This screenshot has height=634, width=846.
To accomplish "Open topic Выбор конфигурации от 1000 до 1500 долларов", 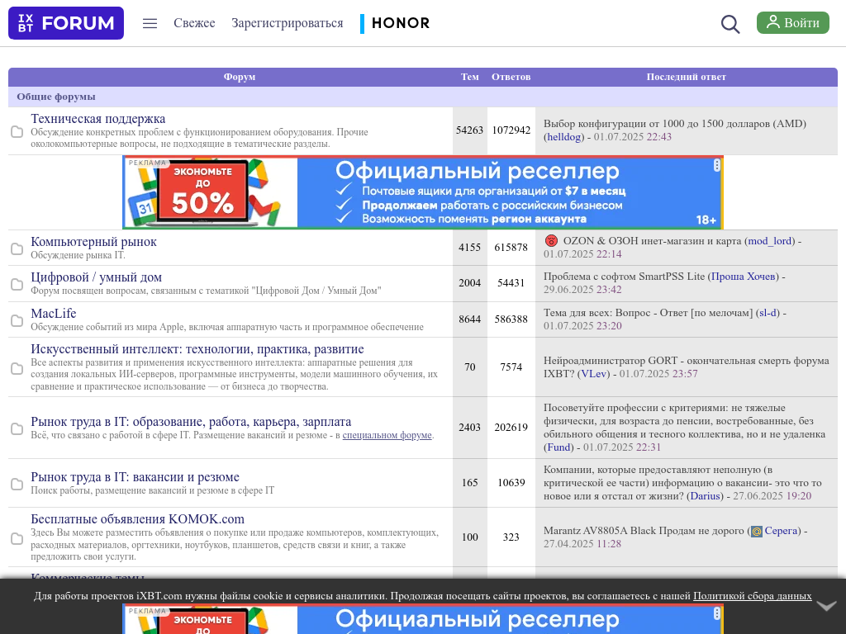I will click(x=675, y=124).
